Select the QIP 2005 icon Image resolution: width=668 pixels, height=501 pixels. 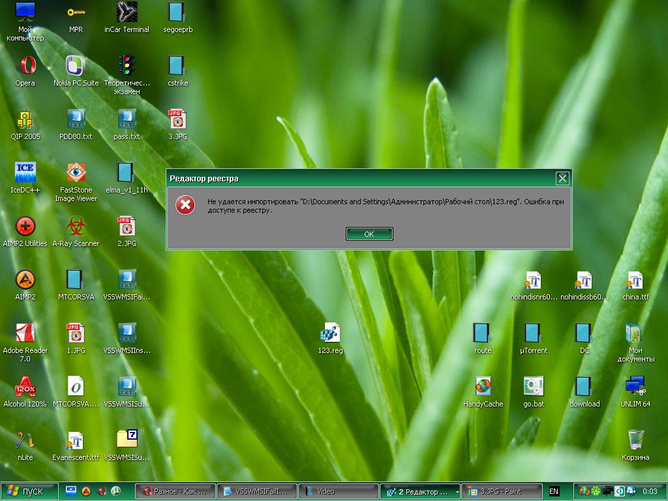pos(25,125)
